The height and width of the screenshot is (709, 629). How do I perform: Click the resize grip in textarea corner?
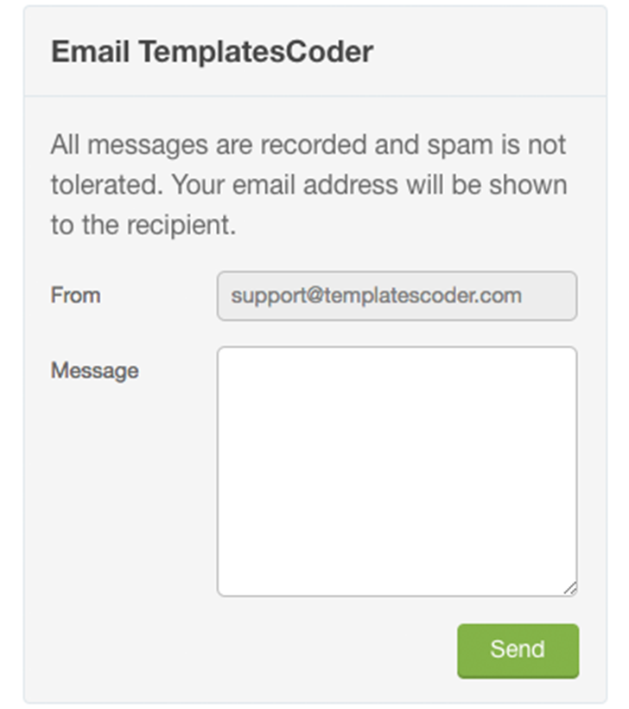click(x=570, y=589)
